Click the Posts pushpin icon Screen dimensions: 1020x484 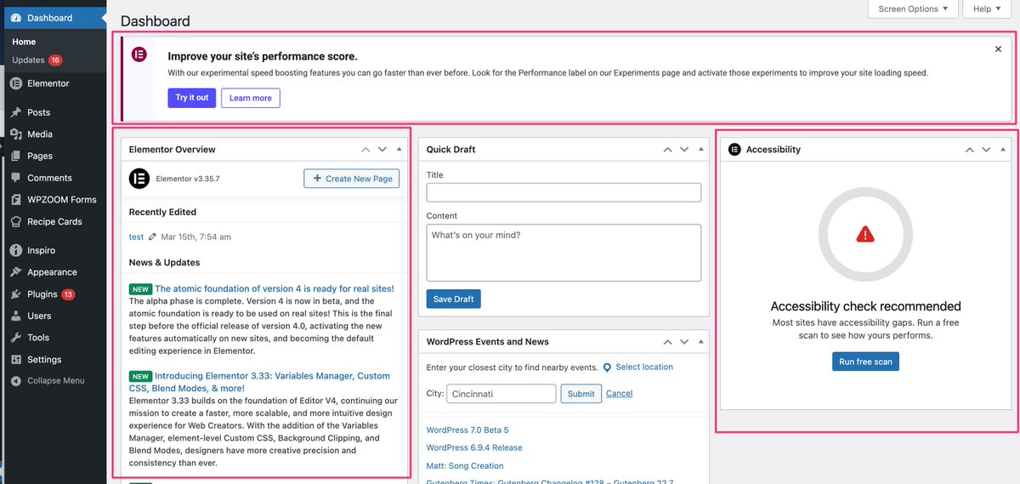click(x=16, y=112)
